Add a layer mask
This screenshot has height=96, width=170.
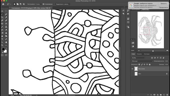point(154,95)
